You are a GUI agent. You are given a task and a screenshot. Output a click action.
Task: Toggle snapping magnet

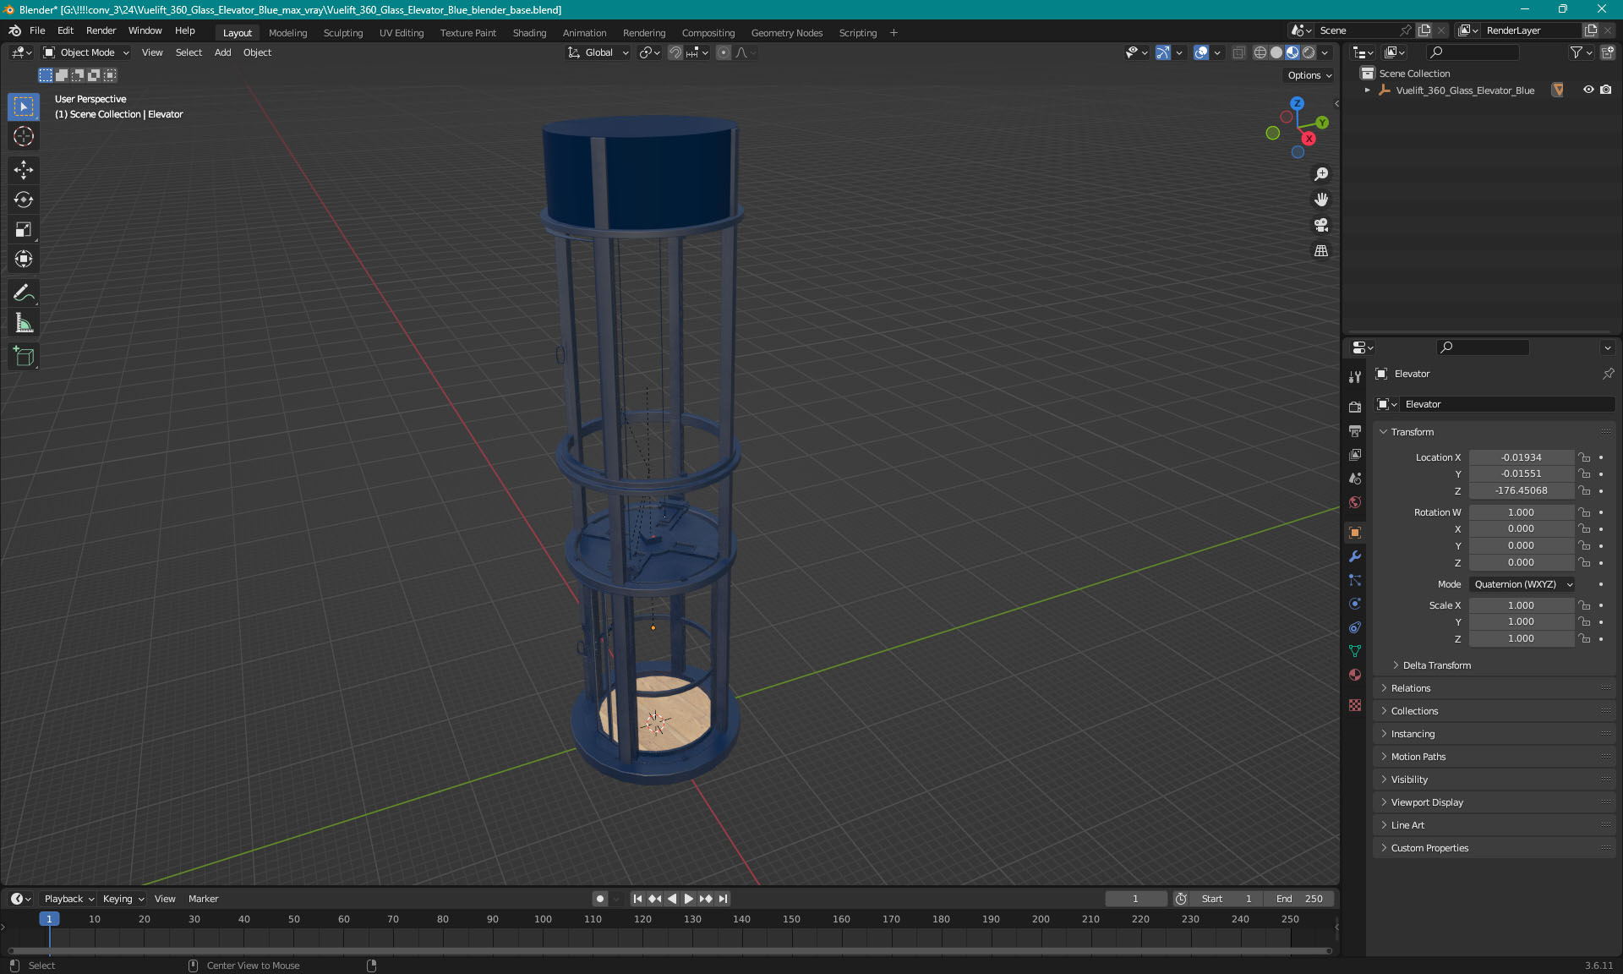pyautogui.click(x=675, y=52)
